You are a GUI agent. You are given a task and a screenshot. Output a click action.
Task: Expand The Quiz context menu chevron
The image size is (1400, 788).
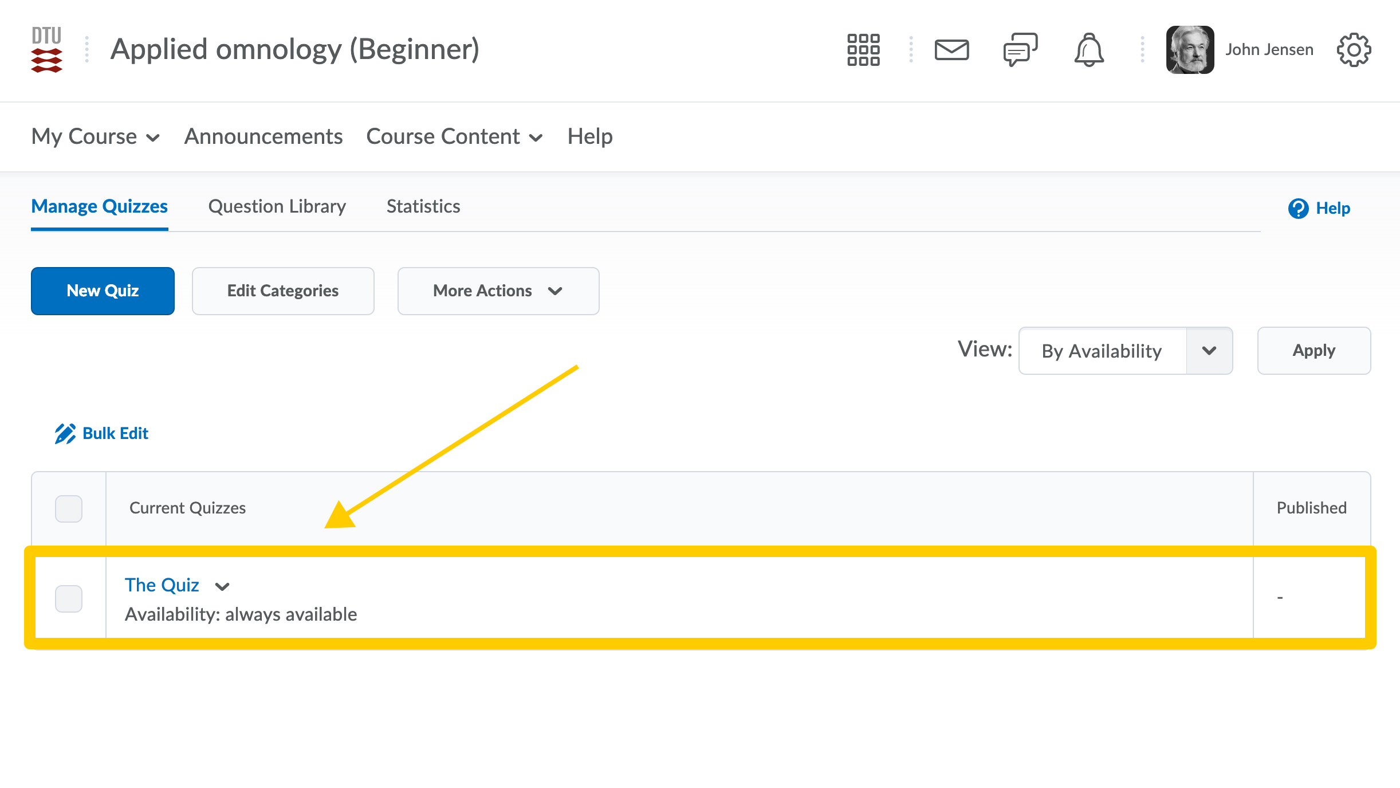pos(222,586)
